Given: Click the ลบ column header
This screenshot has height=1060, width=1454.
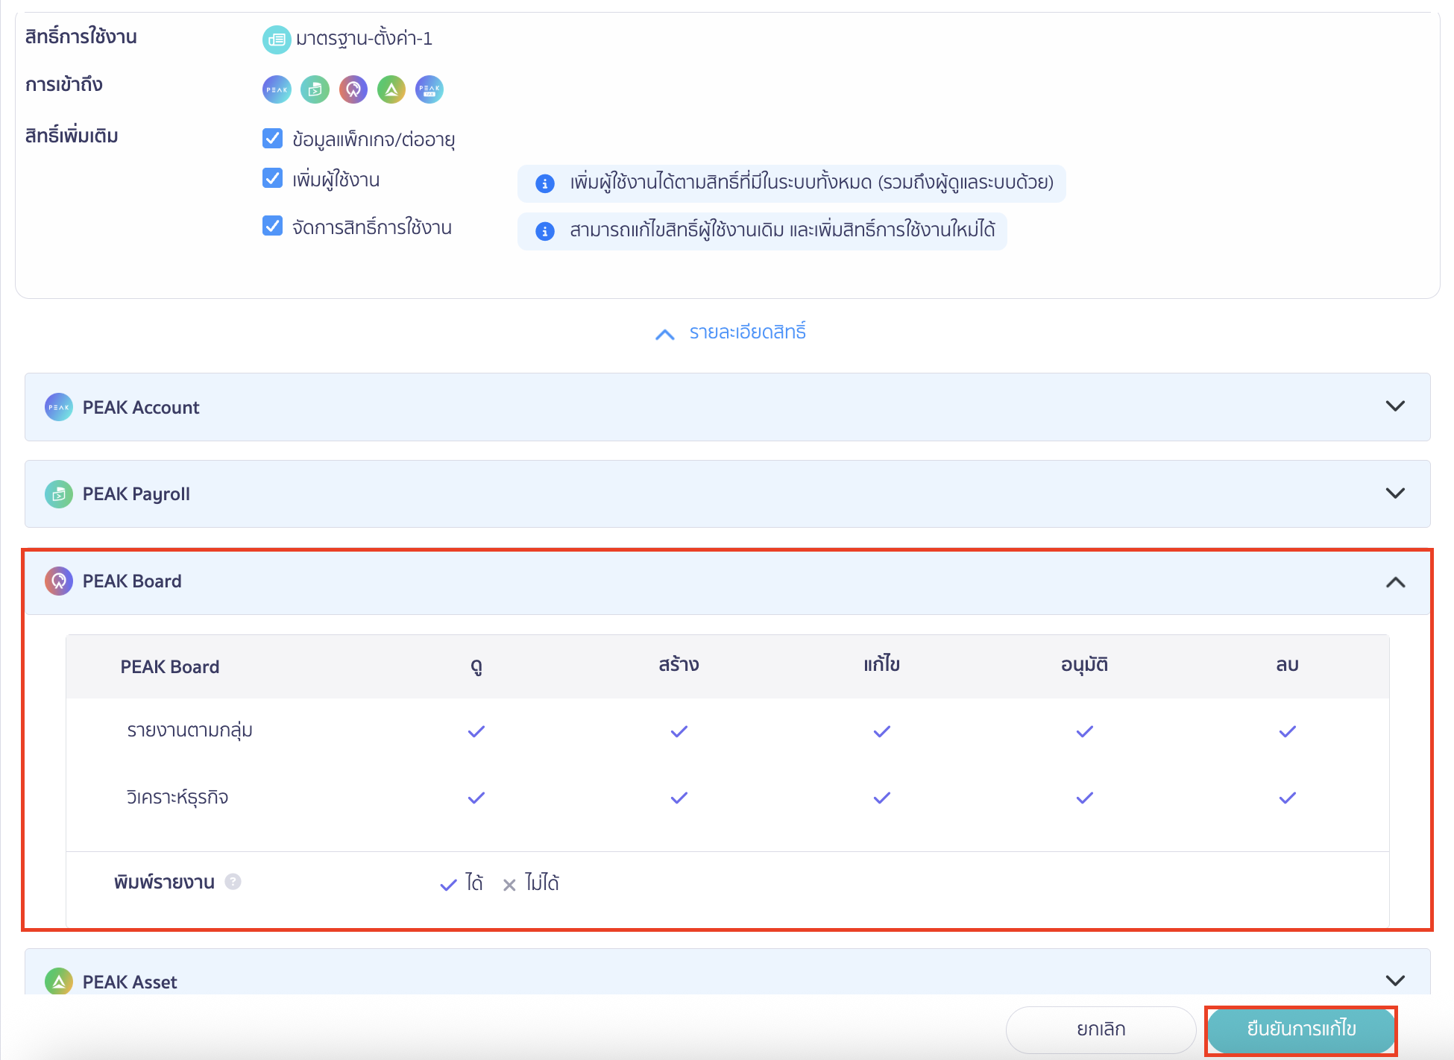Looking at the screenshot, I should [x=1288, y=664].
